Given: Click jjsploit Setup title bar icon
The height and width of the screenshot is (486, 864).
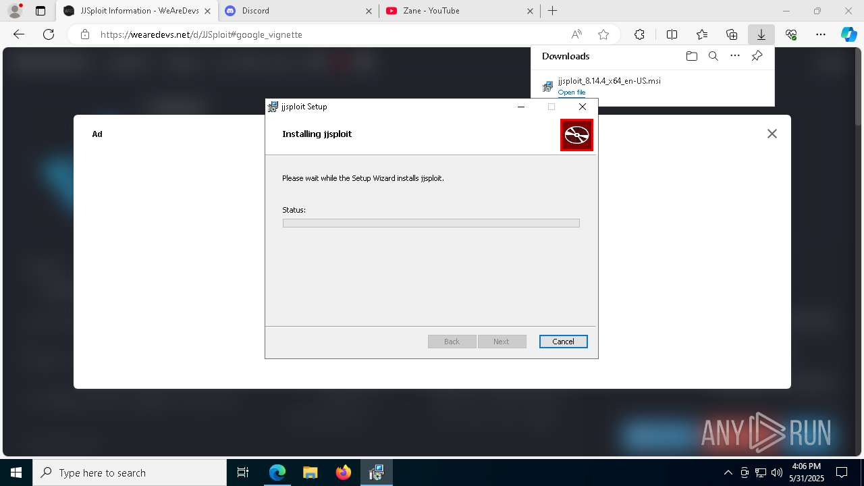Looking at the screenshot, I should coord(273,107).
